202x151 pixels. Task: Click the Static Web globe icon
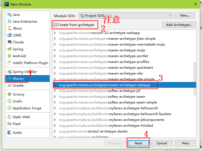point(9,117)
